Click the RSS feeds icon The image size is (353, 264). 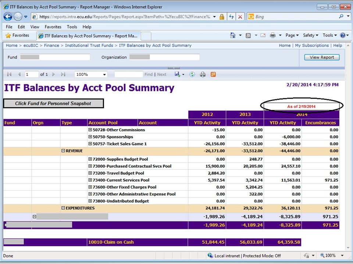(x=248, y=36)
